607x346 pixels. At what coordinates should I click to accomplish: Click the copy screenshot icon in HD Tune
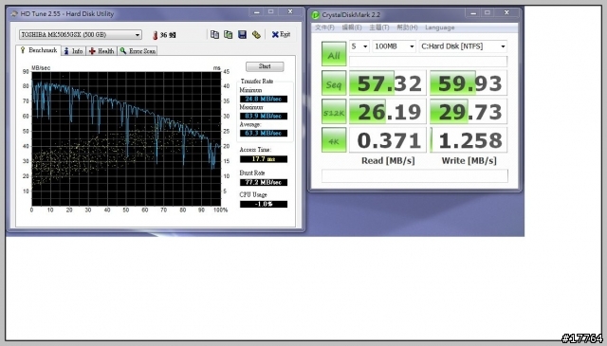[x=229, y=34]
